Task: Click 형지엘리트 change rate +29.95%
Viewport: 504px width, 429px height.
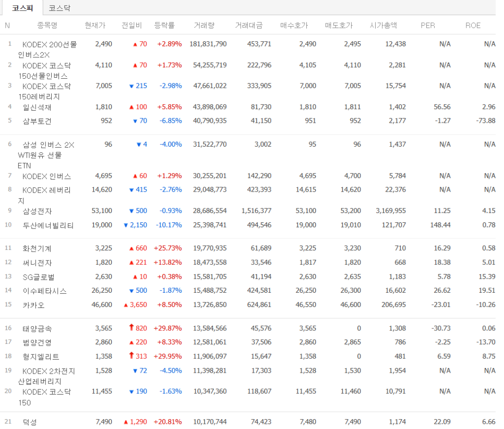Action: point(168,356)
